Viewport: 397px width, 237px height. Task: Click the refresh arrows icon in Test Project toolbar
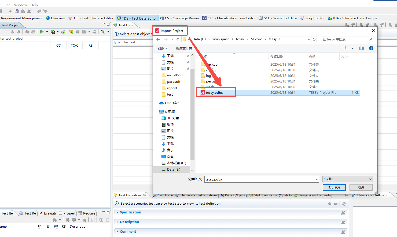[33, 32]
